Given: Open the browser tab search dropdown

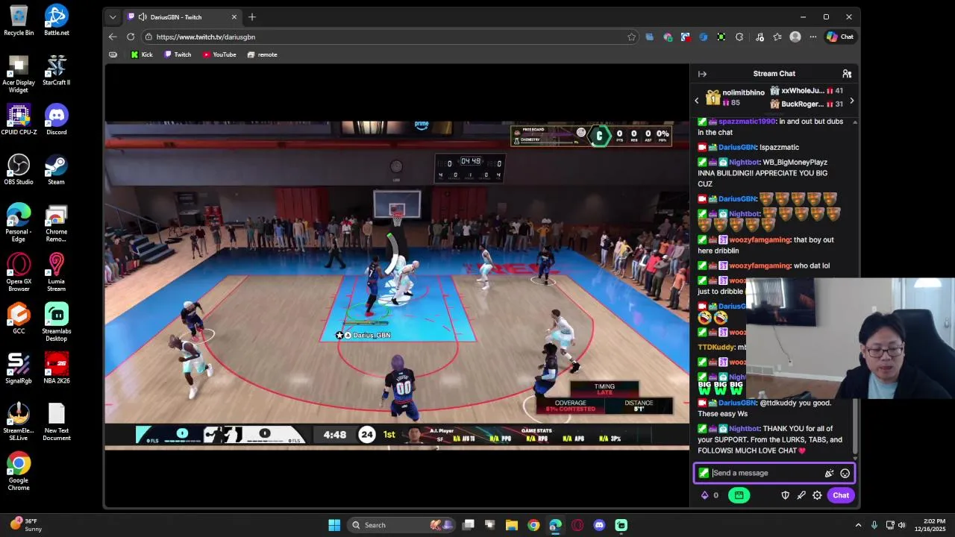Looking at the screenshot, I should coord(113,16).
